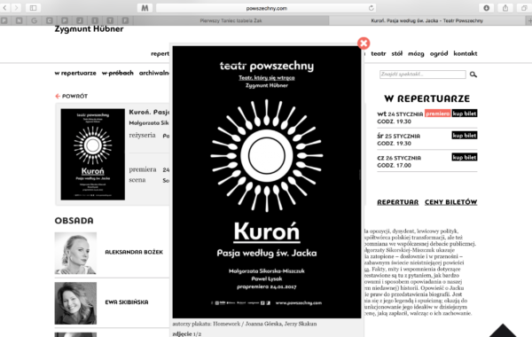Click Aleksandra Bożek's portrait thumbnail
This screenshot has height=337, width=532.
pyautogui.click(x=75, y=253)
